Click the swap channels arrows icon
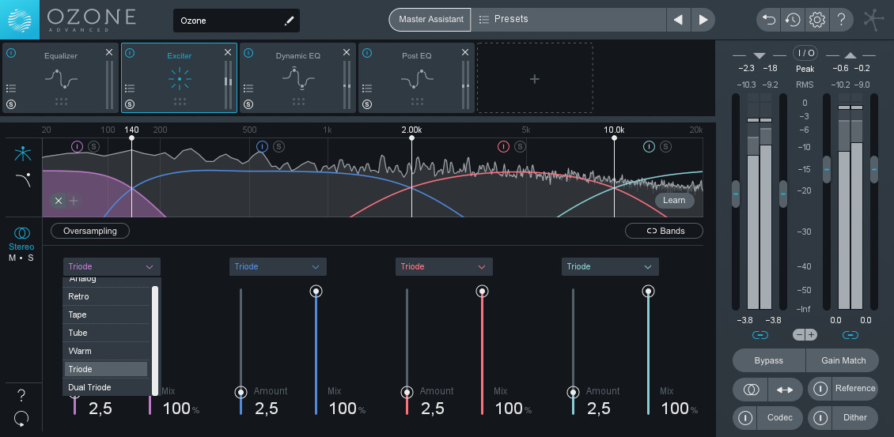894x437 pixels. pyautogui.click(x=786, y=389)
